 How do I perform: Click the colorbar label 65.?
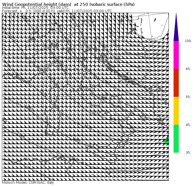pos(188,69)
